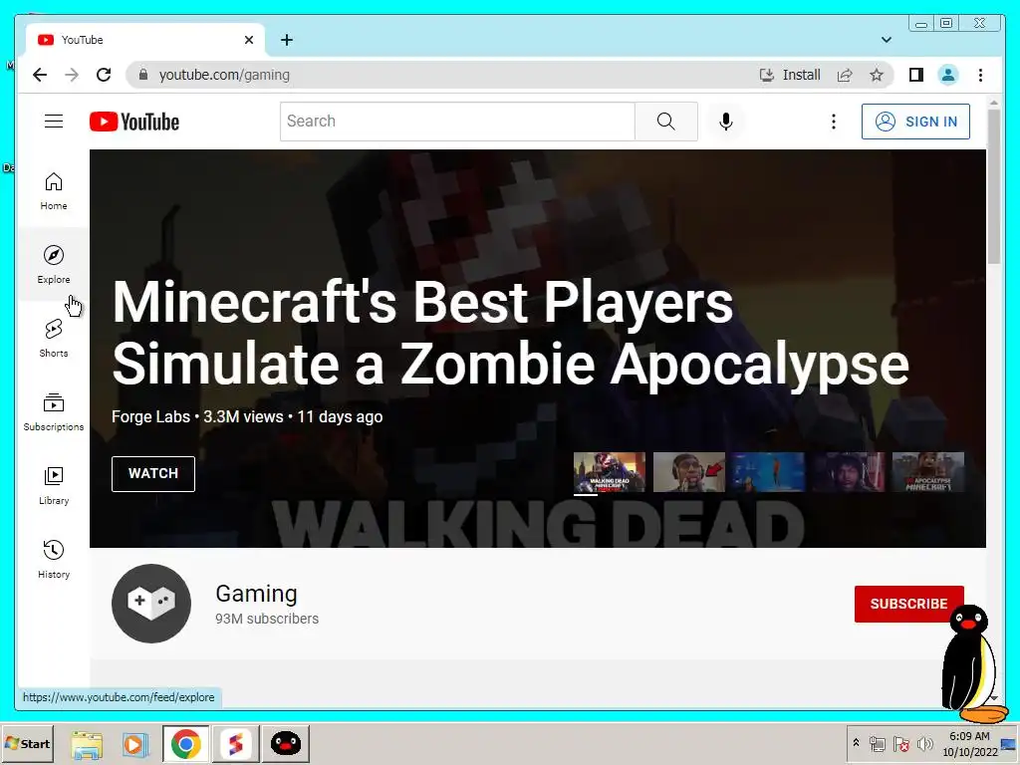Screen dimensions: 1020x765
Task: Select the Apocalypse Minecraft thumbnail
Action: [927, 472]
